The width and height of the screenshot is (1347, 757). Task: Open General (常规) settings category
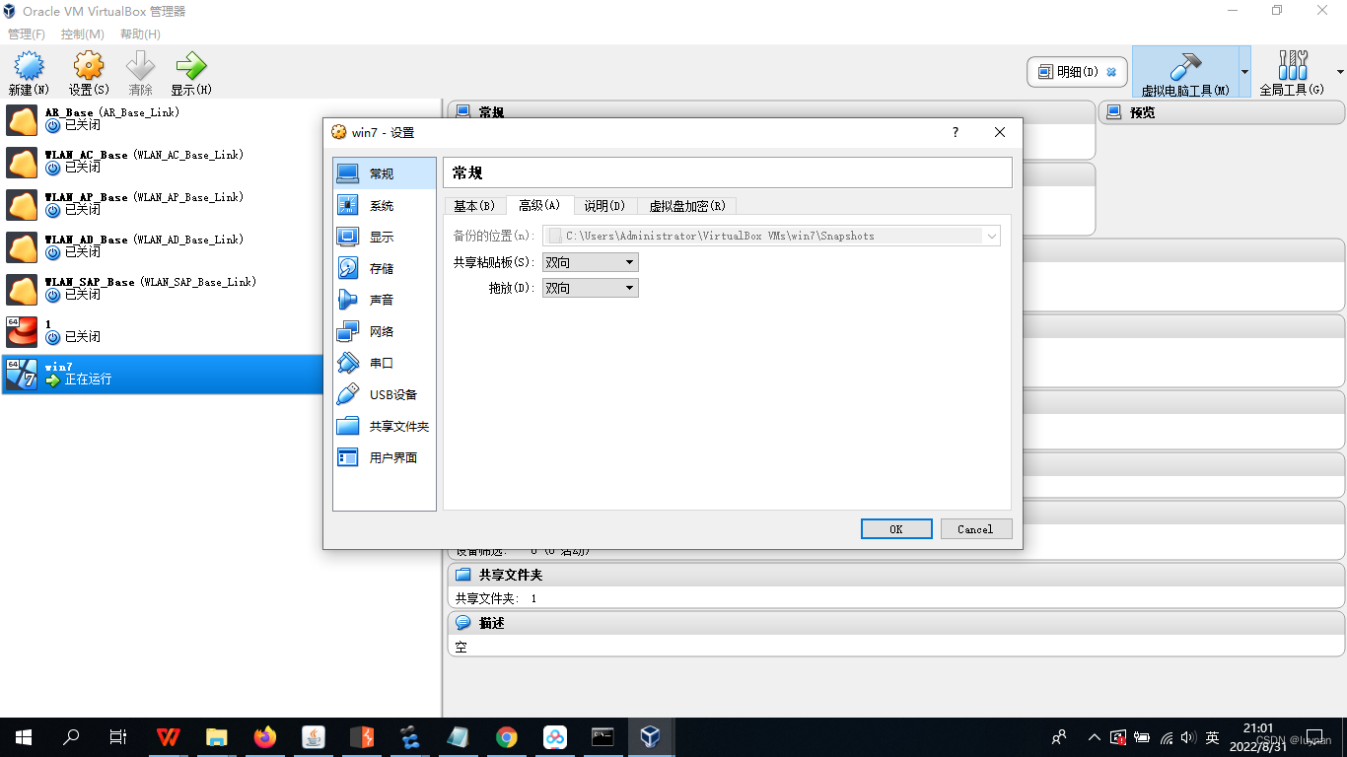pyautogui.click(x=385, y=173)
